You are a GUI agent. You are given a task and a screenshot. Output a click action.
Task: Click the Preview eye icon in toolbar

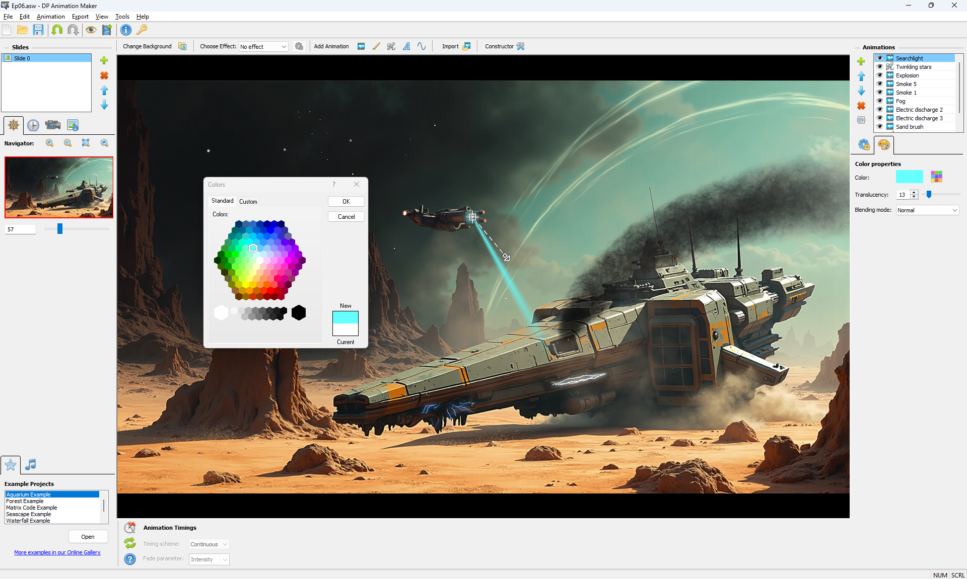[x=91, y=30]
